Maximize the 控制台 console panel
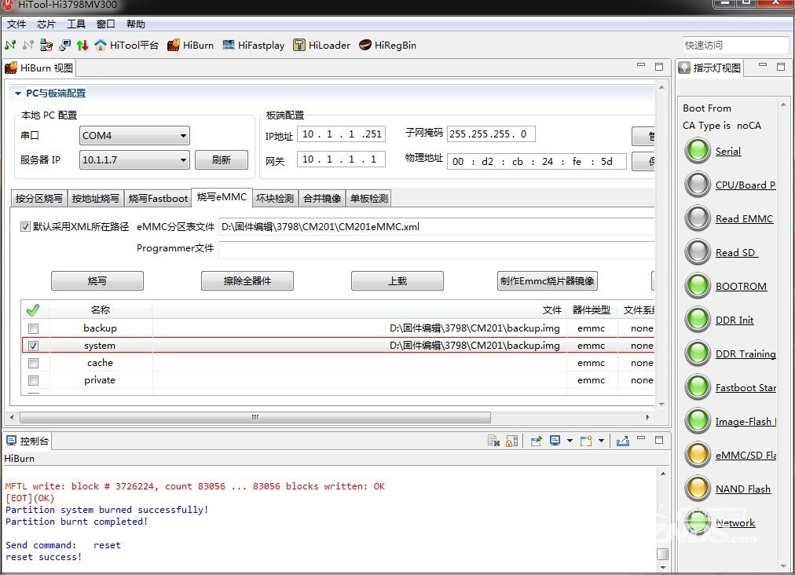The width and height of the screenshot is (795, 575). tap(659, 440)
